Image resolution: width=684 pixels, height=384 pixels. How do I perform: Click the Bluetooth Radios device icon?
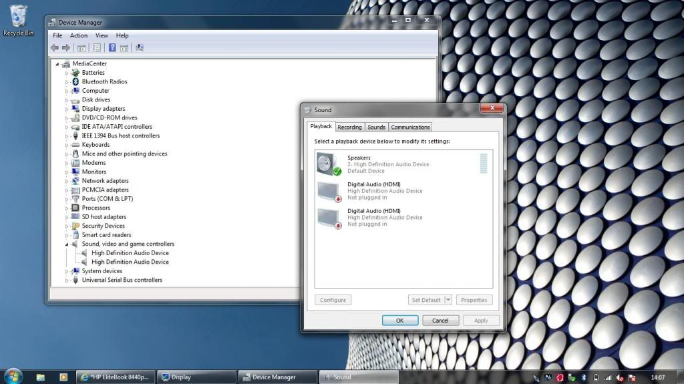click(75, 81)
